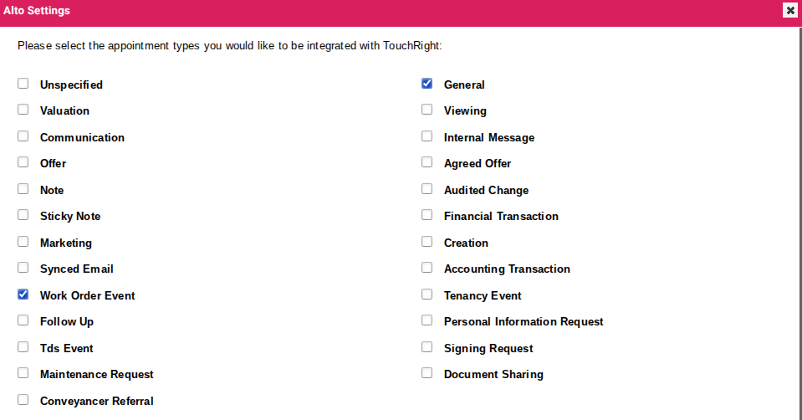
Task: Enable the Unspecified appointment type checkbox
Action: (x=23, y=84)
